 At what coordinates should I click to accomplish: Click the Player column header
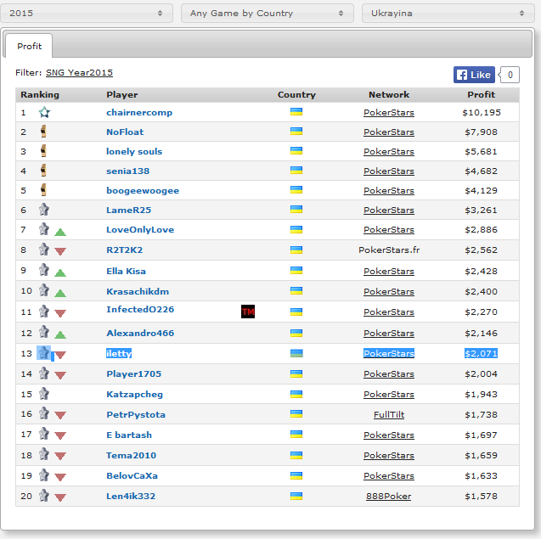(x=121, y=94)
